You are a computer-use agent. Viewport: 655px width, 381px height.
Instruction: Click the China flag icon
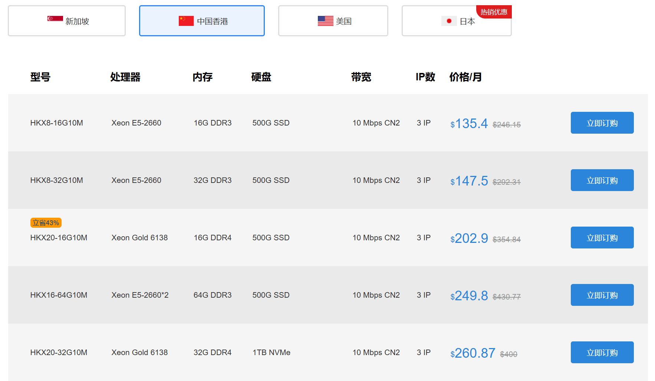point(186,21)
